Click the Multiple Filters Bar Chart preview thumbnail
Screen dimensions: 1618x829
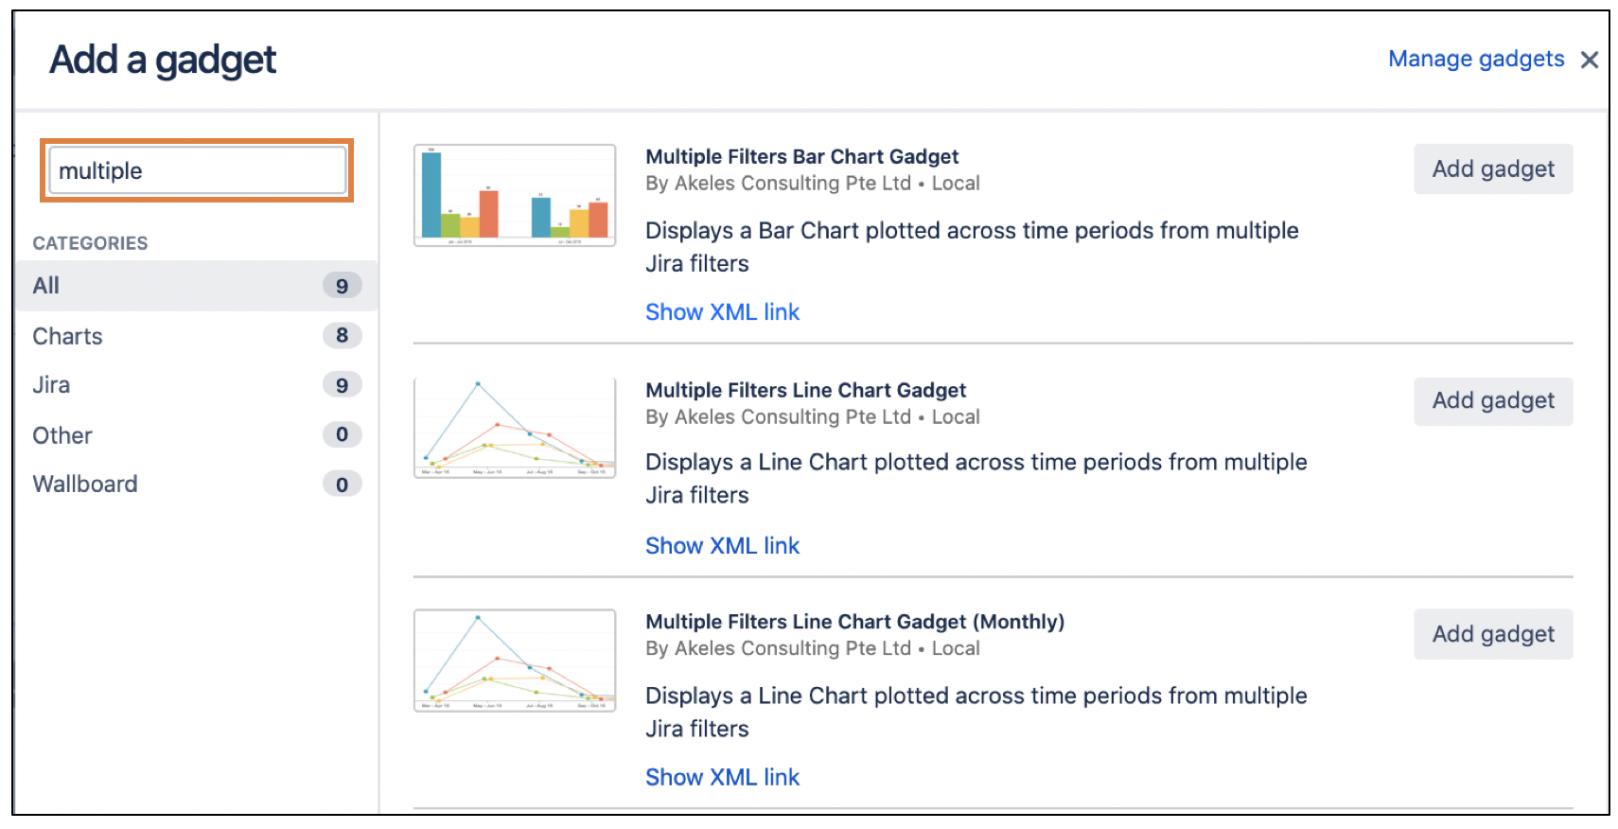(514, 194)
